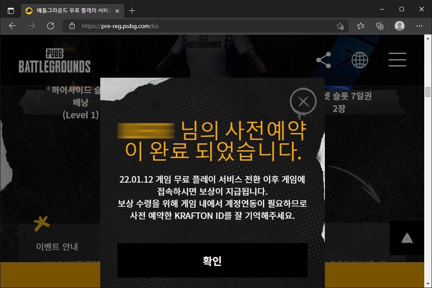The image size is (432, 288).
Task: Click the address bar URL
Action: click(x=120, y=26)
